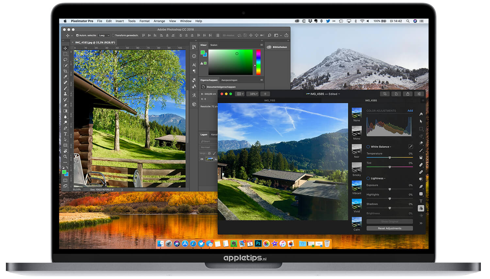Swap foreground and background colors in toolbar

67,167
